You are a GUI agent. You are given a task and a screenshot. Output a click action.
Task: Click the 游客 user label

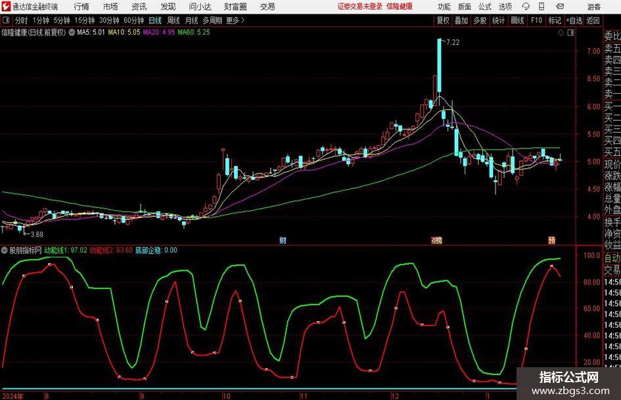(593, 7)
